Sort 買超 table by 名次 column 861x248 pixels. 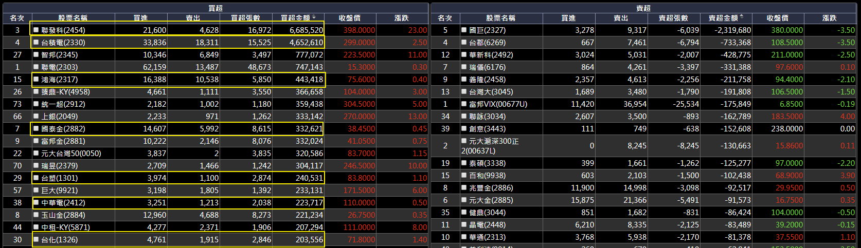[x=17, y=18]
